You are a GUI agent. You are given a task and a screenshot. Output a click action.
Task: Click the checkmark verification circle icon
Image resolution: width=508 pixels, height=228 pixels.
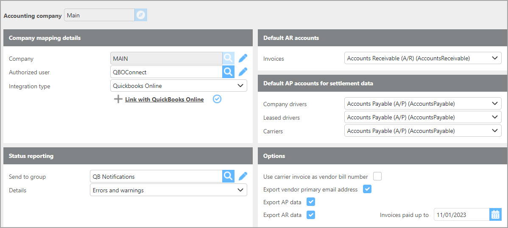pyautogui.click(x=217, y=99)
